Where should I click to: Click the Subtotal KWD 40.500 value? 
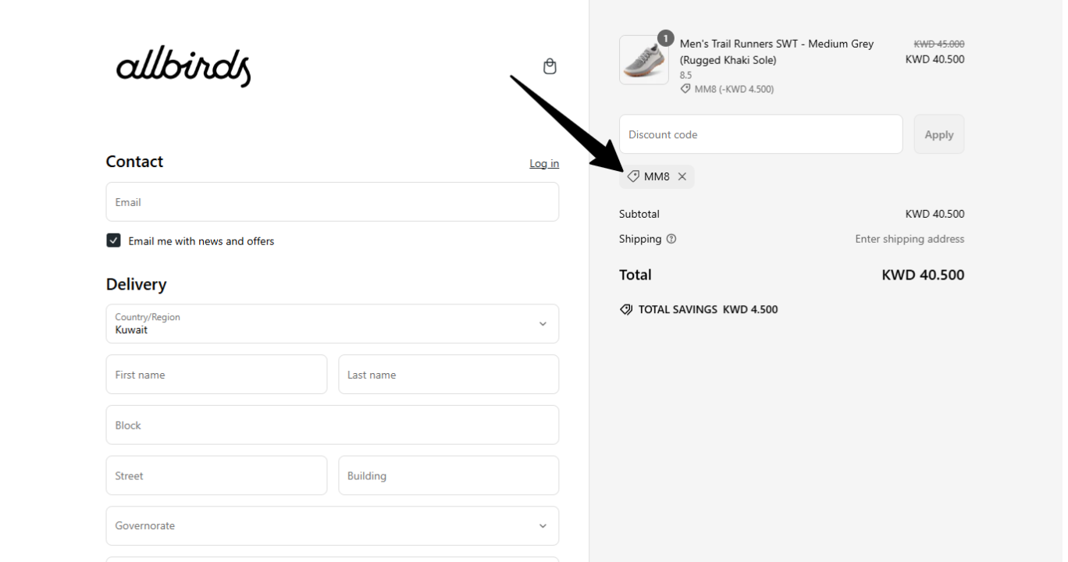coord(934,214)
